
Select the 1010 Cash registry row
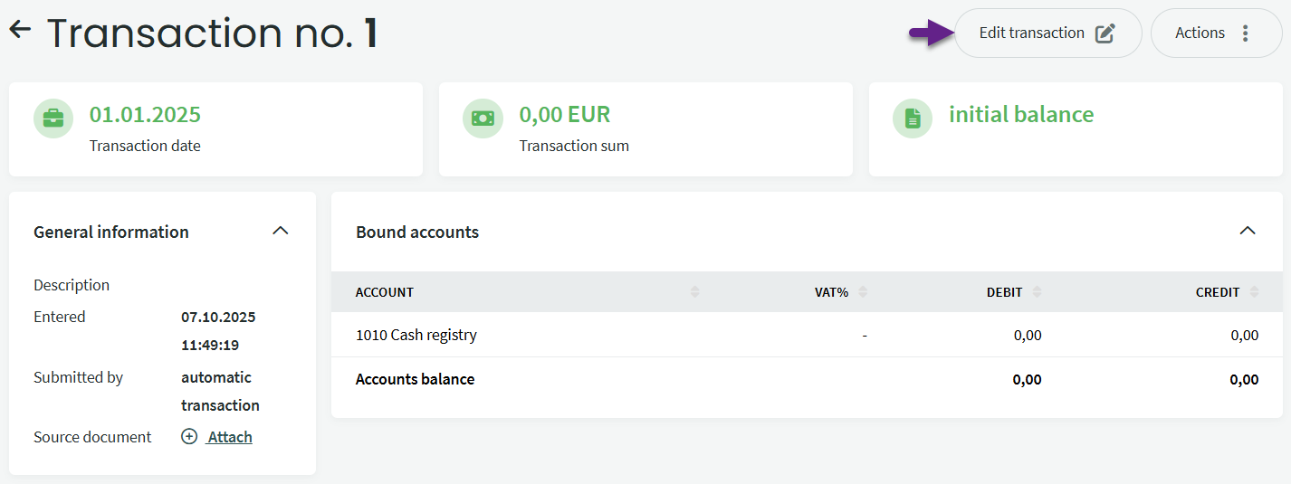(x=416, y=335)
